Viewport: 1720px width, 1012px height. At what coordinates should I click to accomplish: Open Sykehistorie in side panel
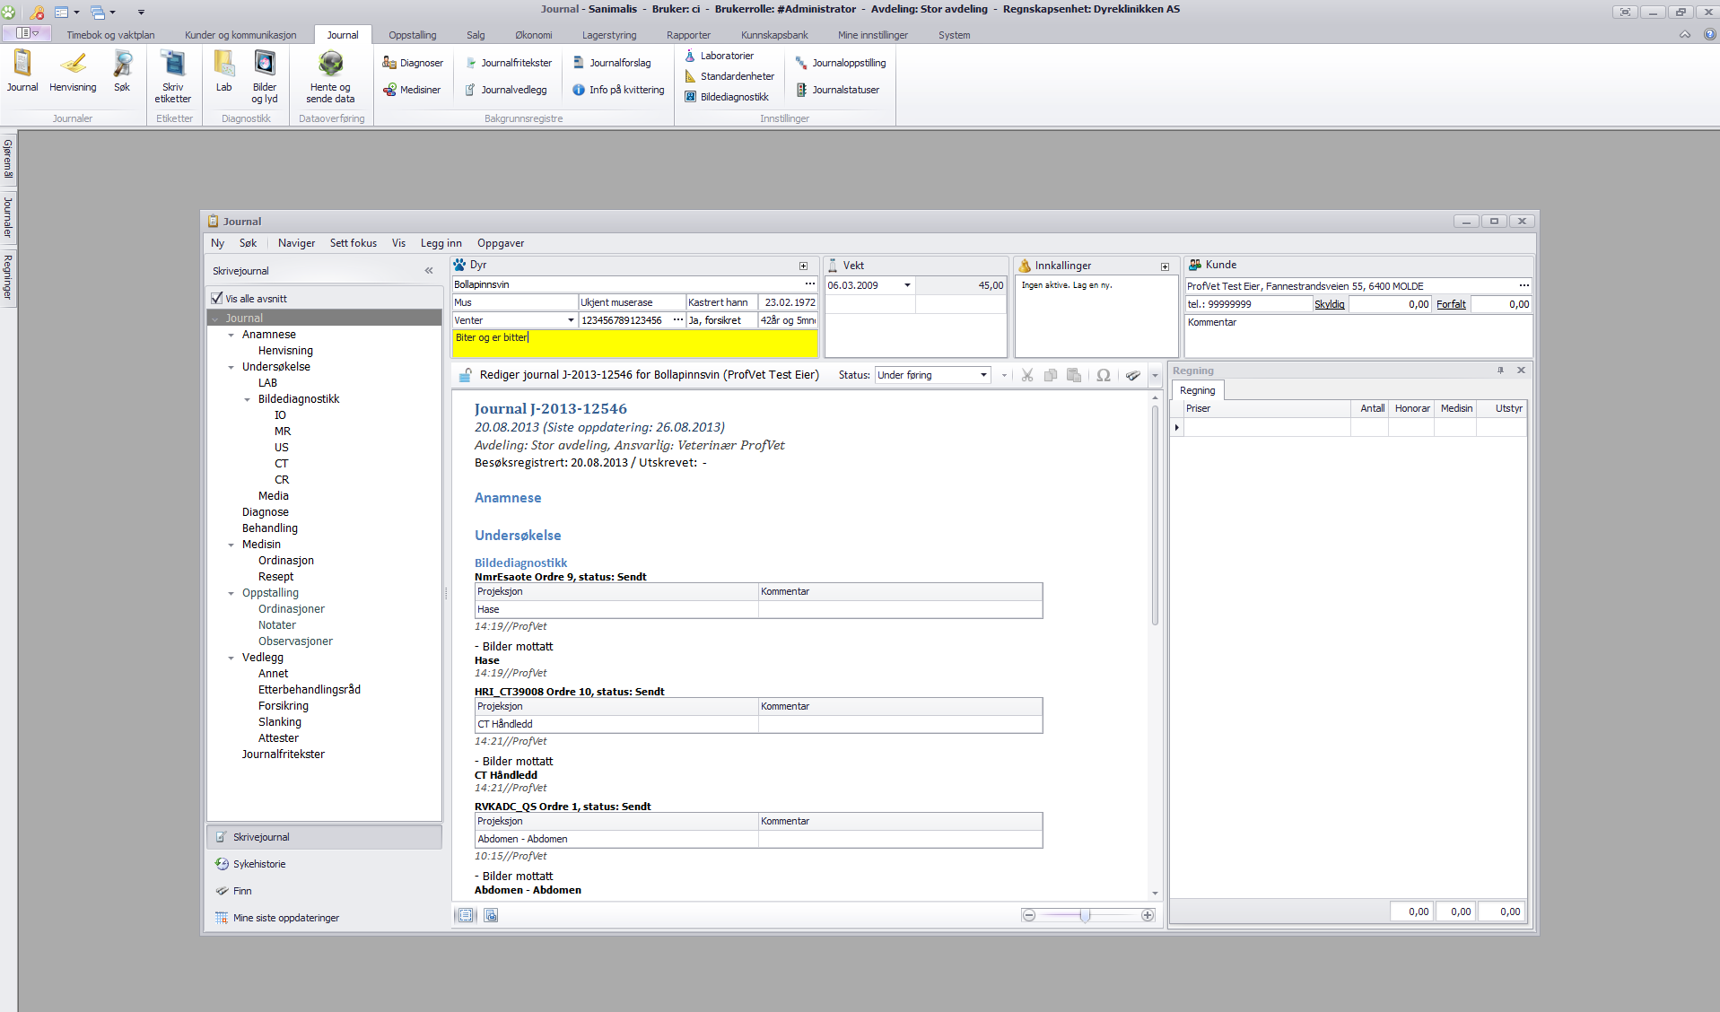click(324, 864)
